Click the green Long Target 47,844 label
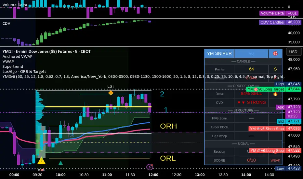303x179 pixels. pos(273,89)
